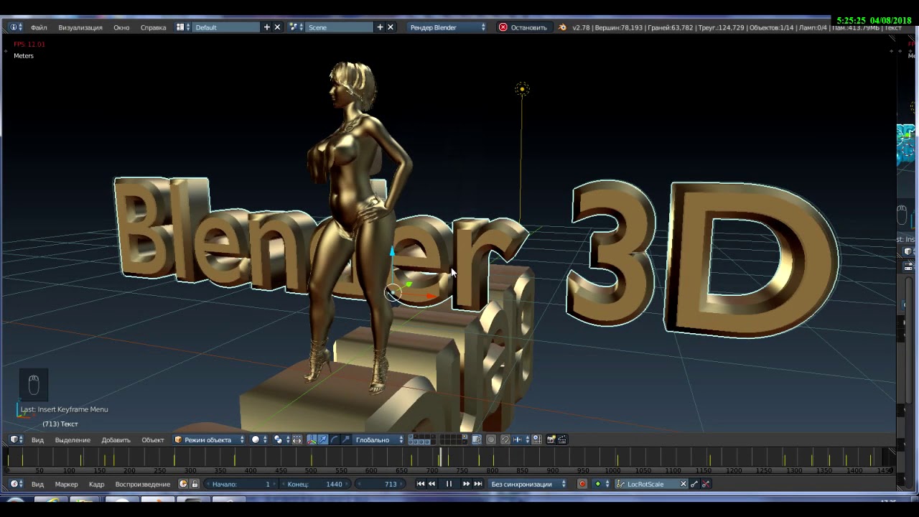The image size is (919, 517).
Task: Pause the animation playback
Action: click(449, 484)
